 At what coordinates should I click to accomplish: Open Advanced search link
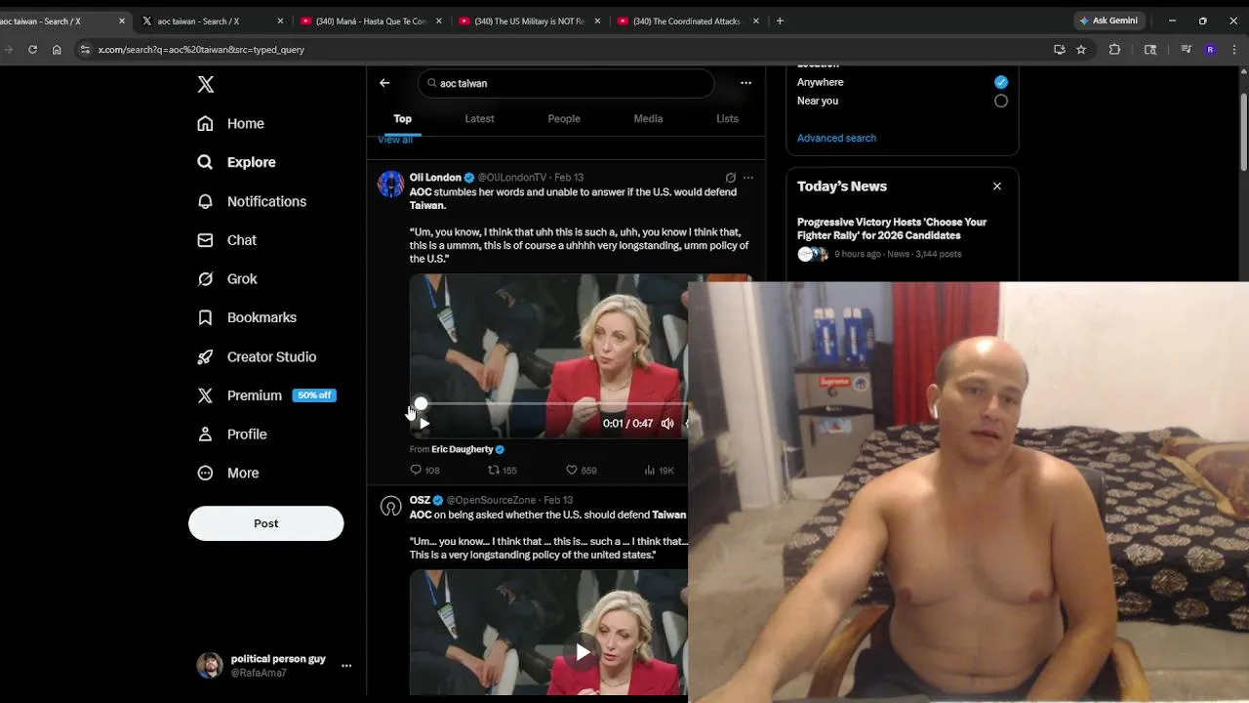(836, 138)
